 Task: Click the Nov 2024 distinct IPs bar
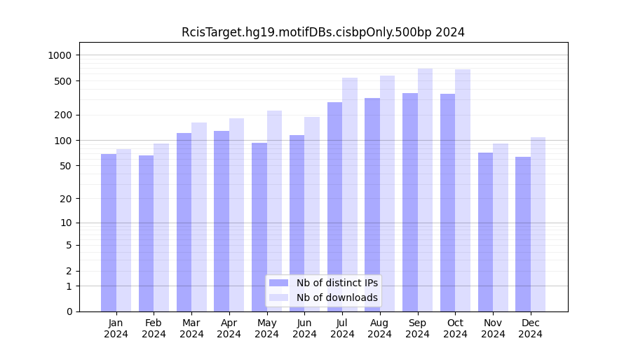point(485,232)
